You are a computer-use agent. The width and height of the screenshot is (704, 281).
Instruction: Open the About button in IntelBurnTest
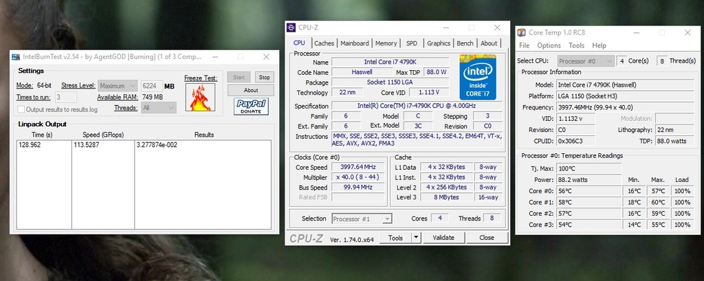tap(250, 90)
